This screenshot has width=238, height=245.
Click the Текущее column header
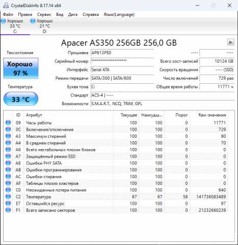[126, 115]
